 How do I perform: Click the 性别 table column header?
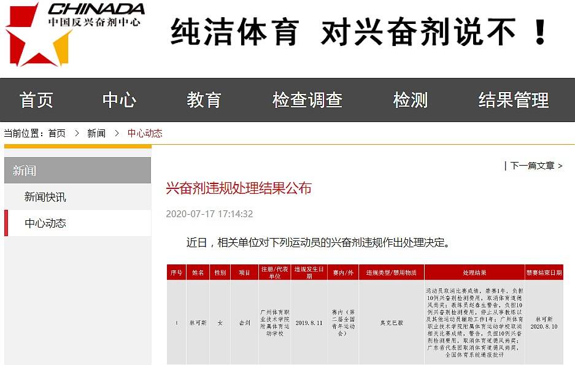[x=220, y=272]
